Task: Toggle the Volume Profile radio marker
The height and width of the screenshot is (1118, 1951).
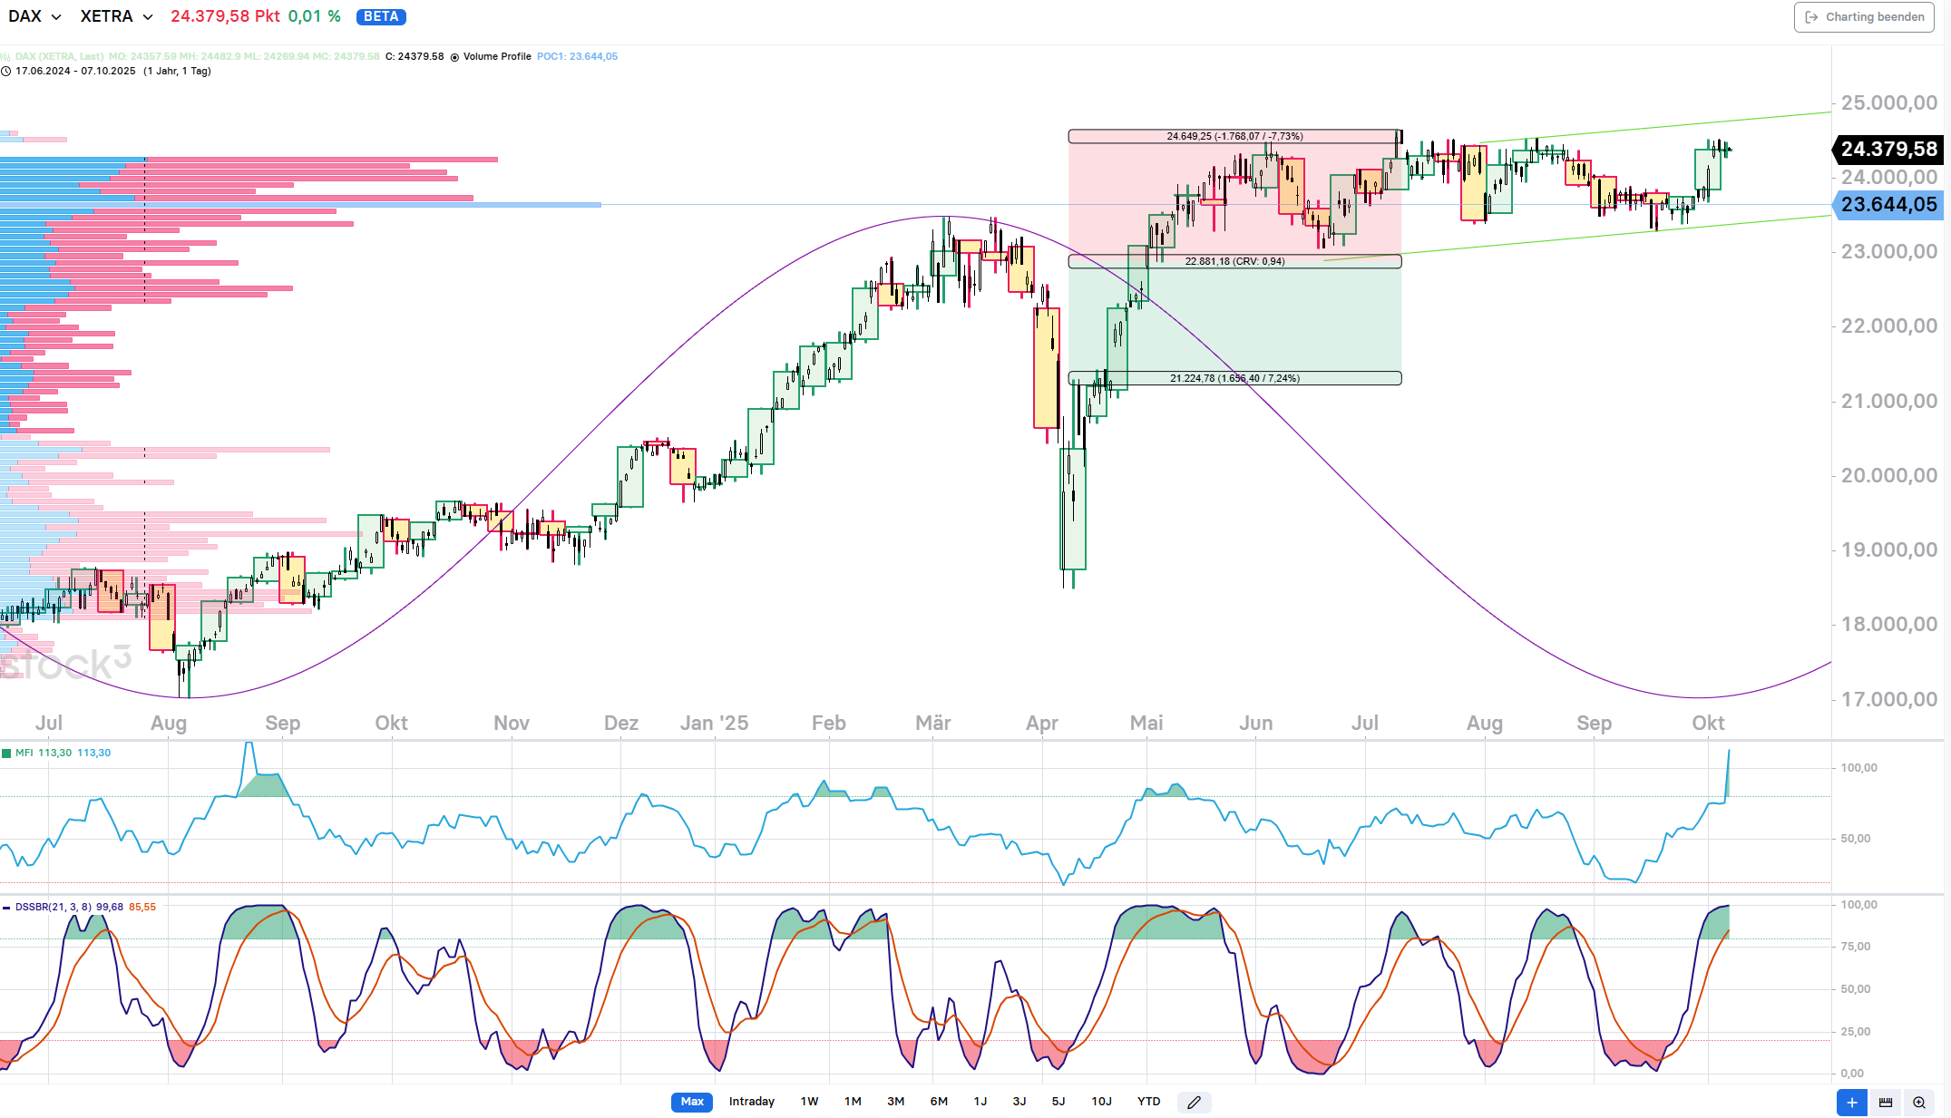Action: point(455,56)
